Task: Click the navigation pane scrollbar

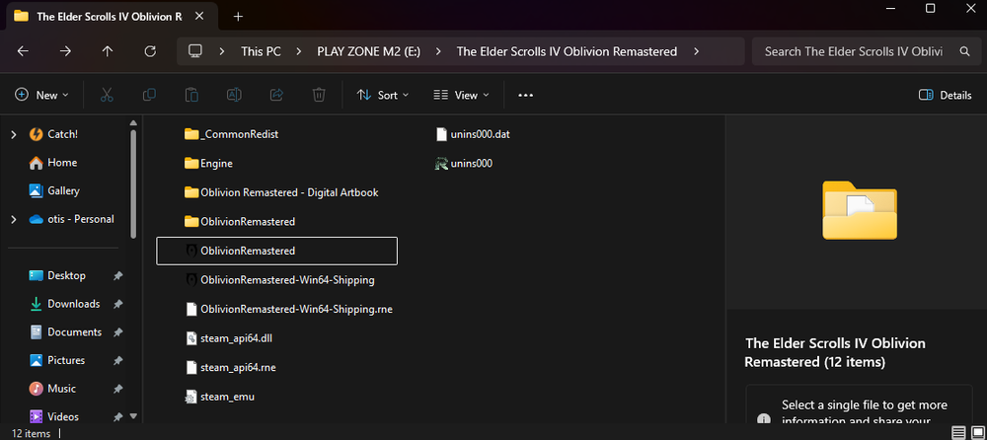Action: (133, 183)
